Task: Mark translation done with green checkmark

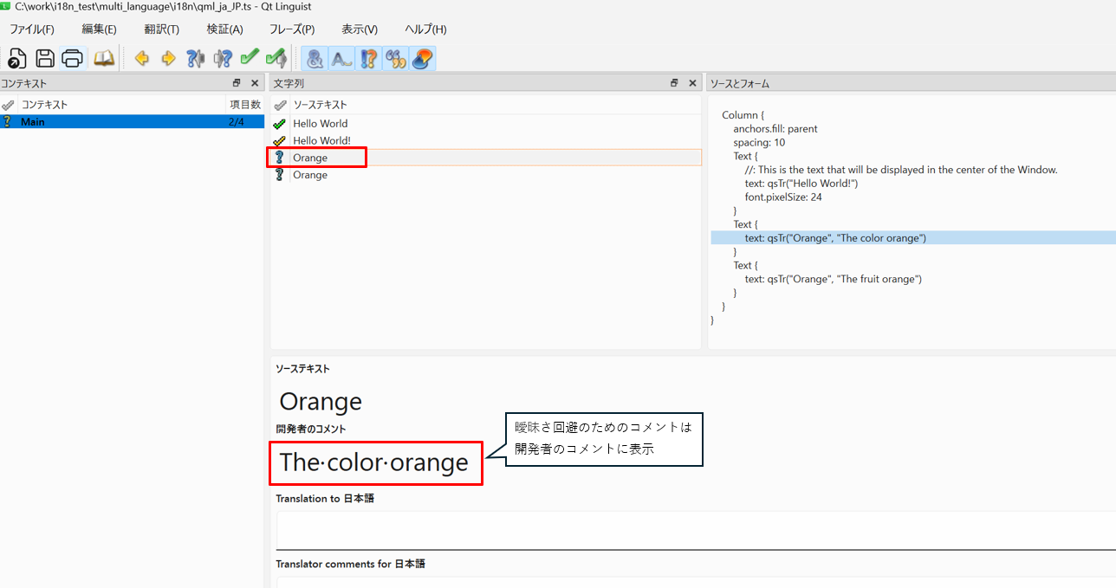Action: (250, 58)
